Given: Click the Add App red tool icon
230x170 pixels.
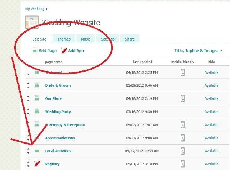Looking at the screenshot, I should point(64,51).
